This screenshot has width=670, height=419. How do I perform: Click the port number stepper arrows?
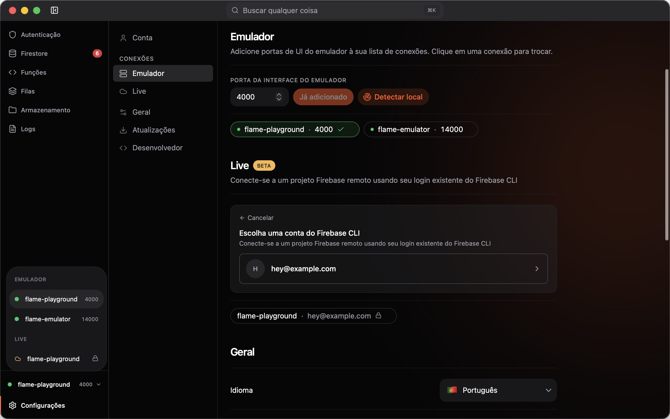coord(279,97)
